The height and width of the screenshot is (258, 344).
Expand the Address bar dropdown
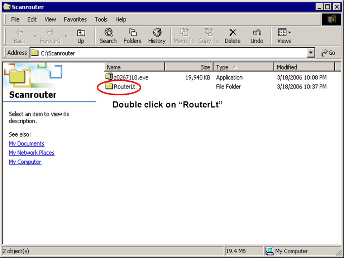[x=311, y=53]
